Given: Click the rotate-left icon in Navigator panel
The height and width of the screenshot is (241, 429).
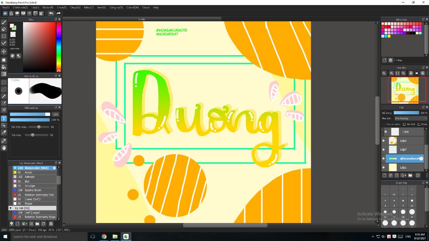Looking at the screenshot, I should [x=411, y=73].
